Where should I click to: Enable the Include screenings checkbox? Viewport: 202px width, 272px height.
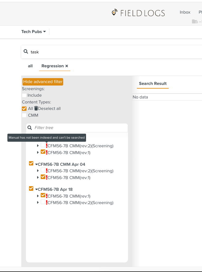pyautogui.click(x=24, y=95)
